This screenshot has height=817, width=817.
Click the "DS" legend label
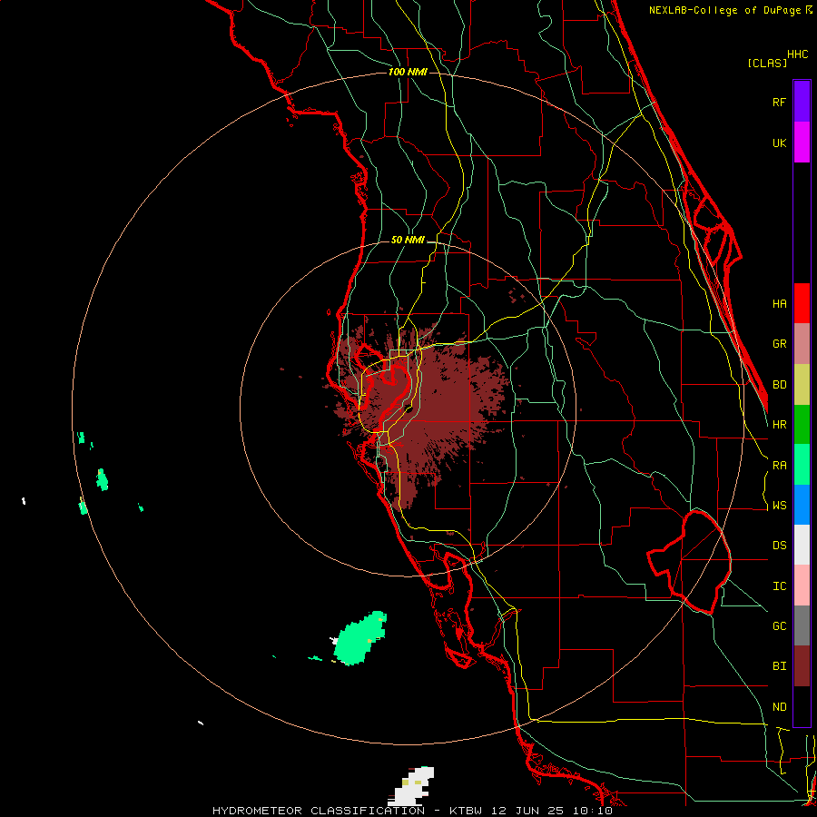pos(779,546)
